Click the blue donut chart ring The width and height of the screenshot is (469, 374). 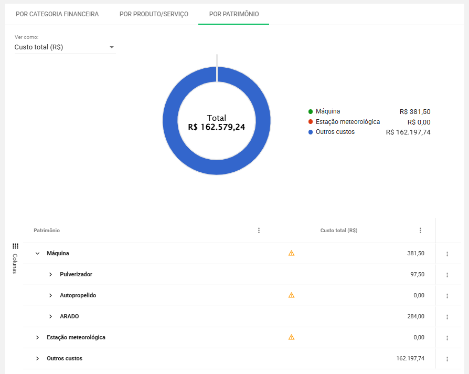(x=171, y=121)
